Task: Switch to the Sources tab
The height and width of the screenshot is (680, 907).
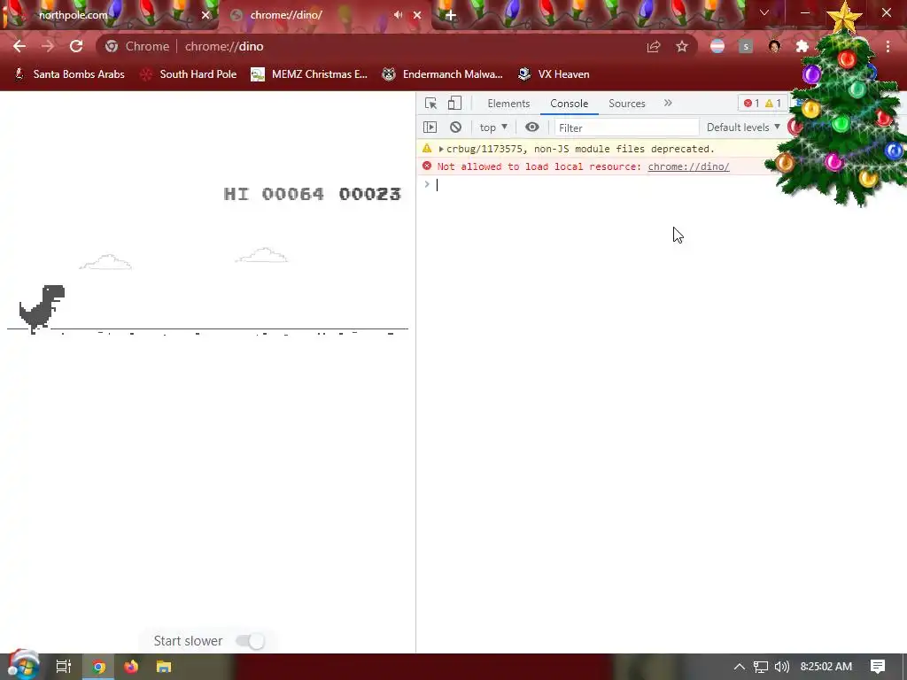Action: (x=626, y=104)
